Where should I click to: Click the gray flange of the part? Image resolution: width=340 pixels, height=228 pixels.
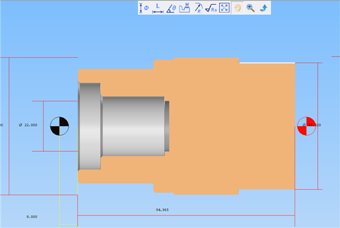pos(90,126)
